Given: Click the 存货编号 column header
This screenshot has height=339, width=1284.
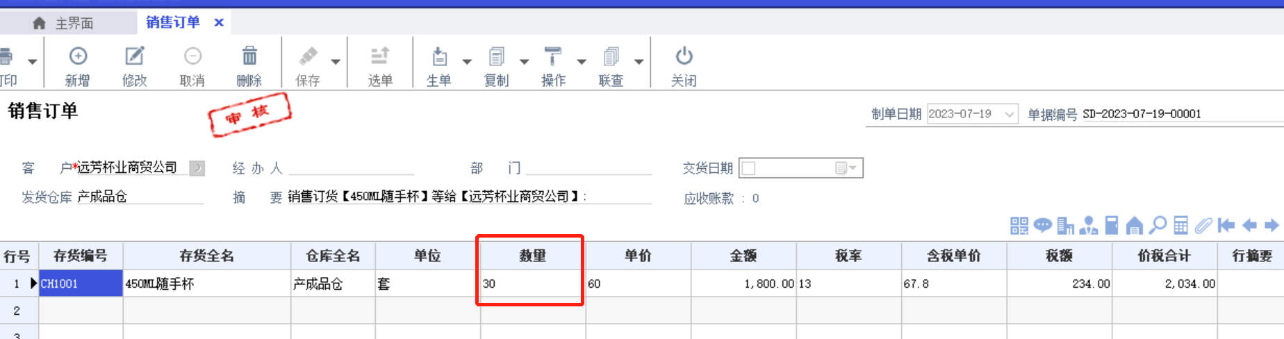Looking at the screenshot, I should 81,256.
